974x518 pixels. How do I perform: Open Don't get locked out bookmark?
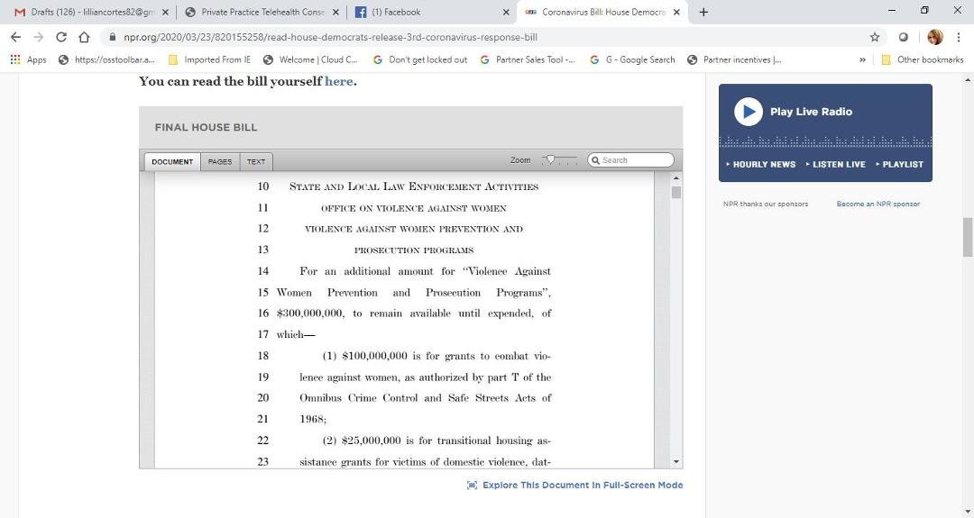coord(420,59)
